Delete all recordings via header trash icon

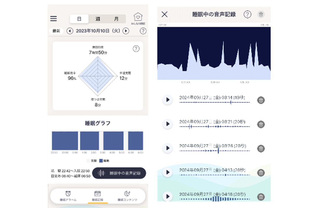pos(261,15)
